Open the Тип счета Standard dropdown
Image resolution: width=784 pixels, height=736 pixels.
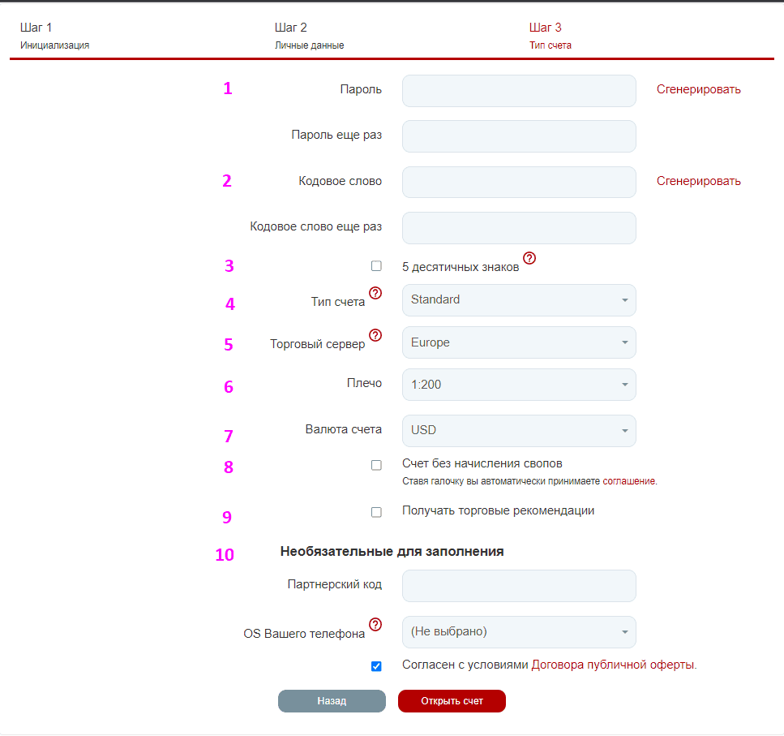pos(519,300)
